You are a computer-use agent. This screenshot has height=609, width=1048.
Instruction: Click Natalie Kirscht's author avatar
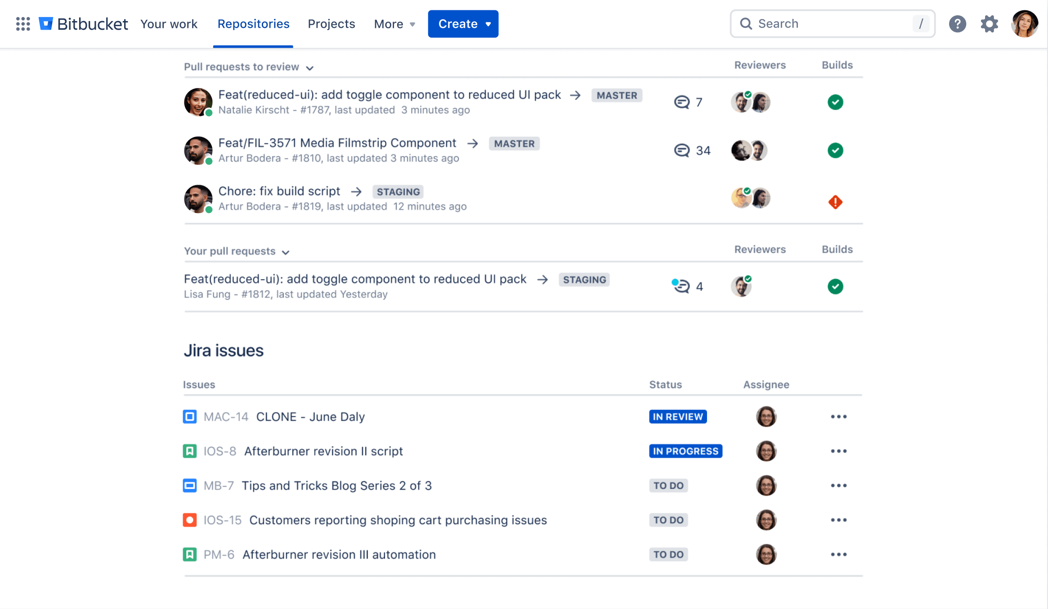point(198,102)
